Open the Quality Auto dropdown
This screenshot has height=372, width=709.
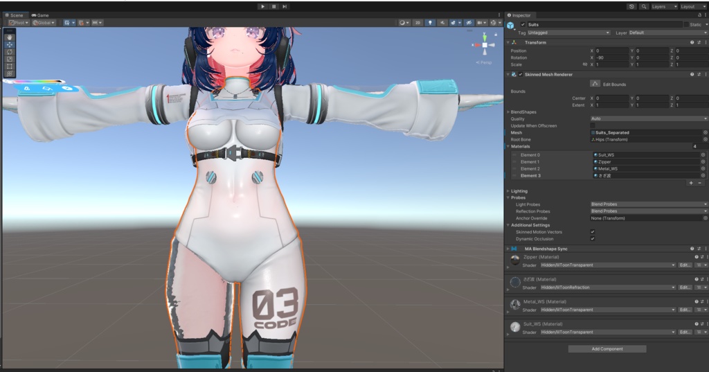point(648,118)
